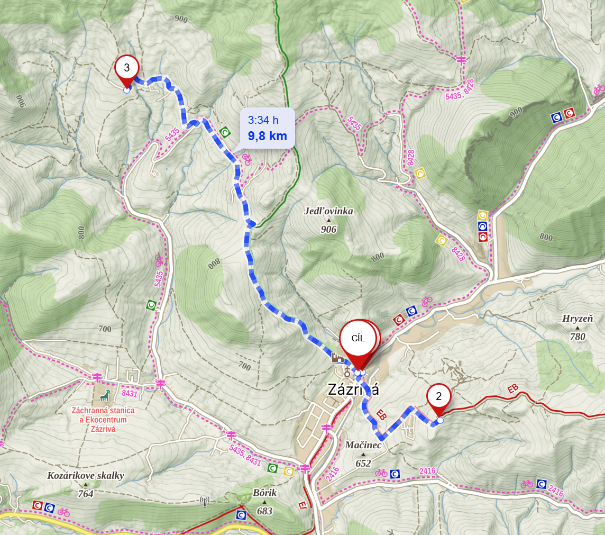
Task: Click the red EB trail label east of marker 2
Action: [x=513, y=388]
